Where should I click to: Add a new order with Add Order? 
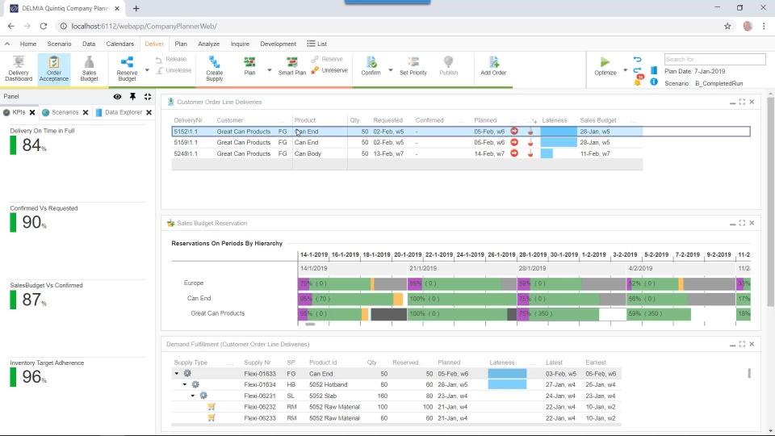pyautogui.click(x=493, y=66)
